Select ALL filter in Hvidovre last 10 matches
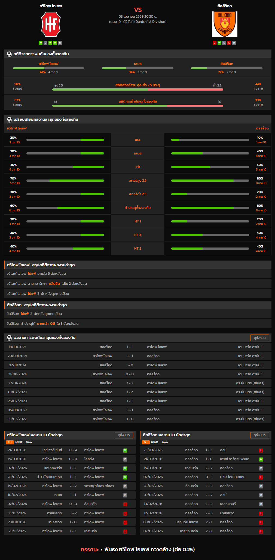Image resolution: width=275 pixels, height=560 pixels. (x=10, y=442)
